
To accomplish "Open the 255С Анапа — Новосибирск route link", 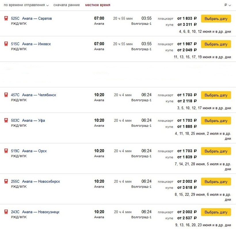I will tap(35, 181).
